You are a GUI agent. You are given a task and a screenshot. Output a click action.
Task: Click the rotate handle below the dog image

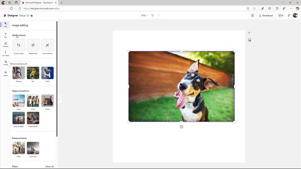click(182, 127)
